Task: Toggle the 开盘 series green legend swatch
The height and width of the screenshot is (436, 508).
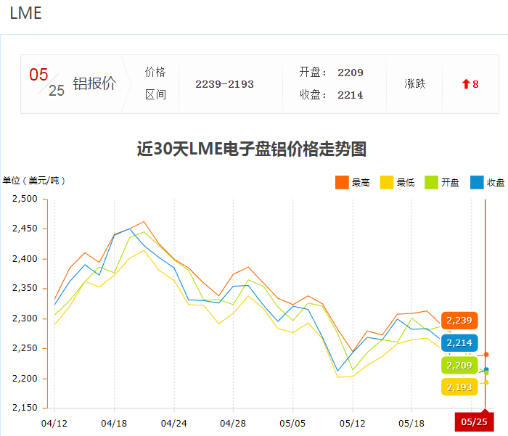Action: [x=431, y=182]
